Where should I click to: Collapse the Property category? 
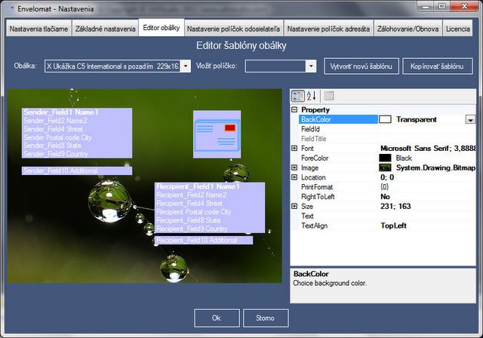[294, 110]
